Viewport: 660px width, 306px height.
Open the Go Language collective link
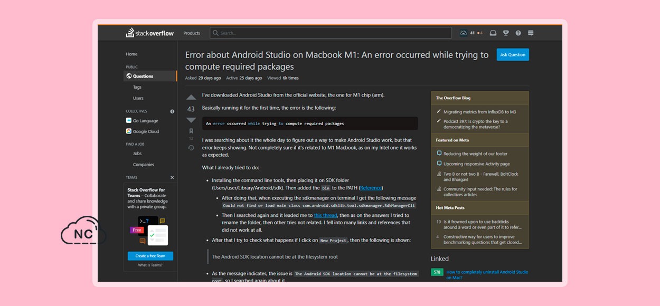[x=146, y=121]
